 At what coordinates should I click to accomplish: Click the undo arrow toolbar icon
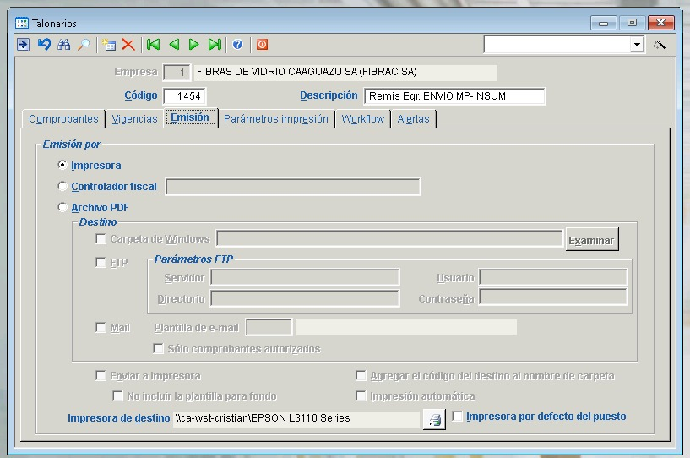coord(44,45)
